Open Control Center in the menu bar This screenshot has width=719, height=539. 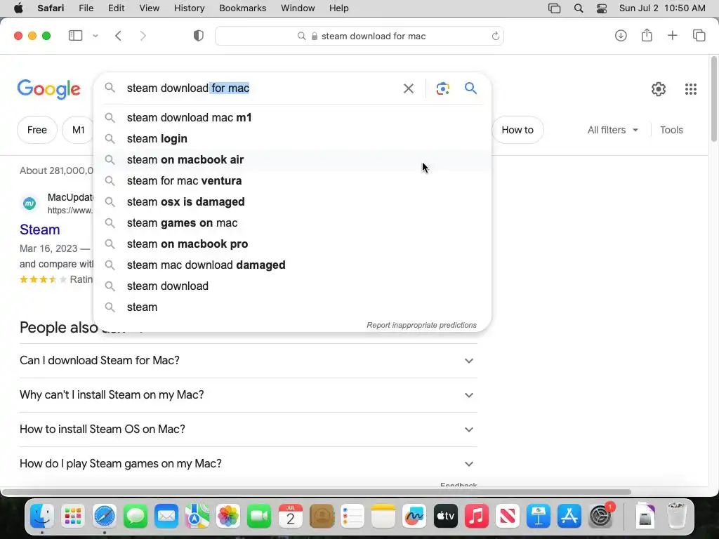click(602, 8)
